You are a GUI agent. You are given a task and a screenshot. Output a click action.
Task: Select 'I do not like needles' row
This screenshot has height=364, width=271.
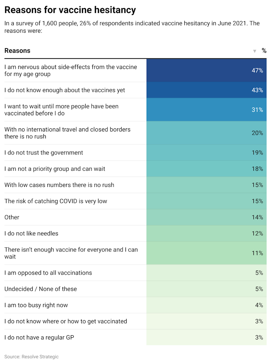[31, 234]
